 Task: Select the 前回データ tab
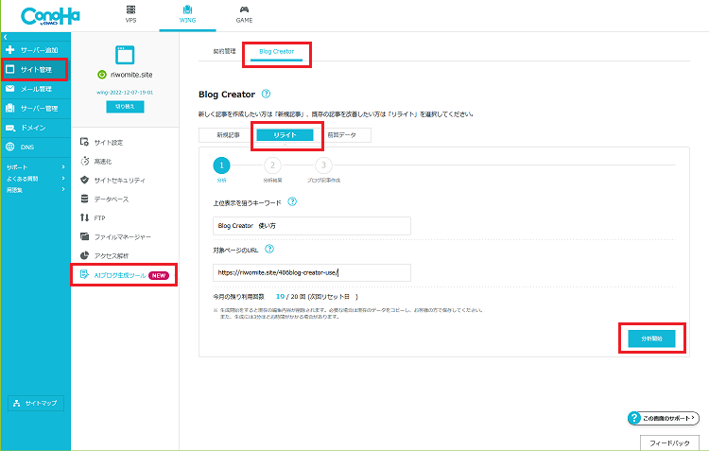tap(342, 135)
